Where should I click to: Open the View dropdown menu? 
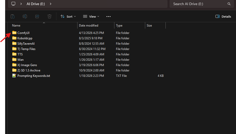tap(91, 17)
